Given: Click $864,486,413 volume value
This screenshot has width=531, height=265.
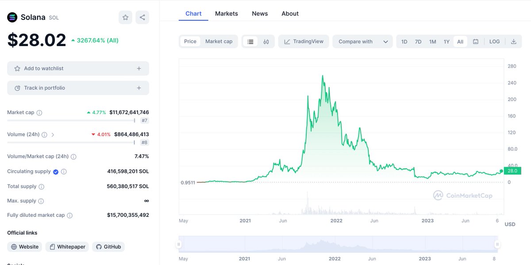Looking at the screenshot, I should (x=131, y=134).
